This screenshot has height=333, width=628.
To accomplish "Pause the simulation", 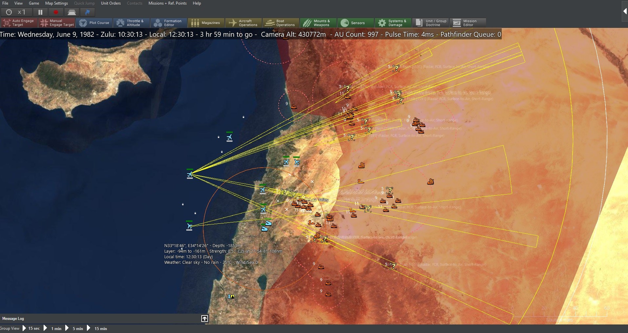I will pos(40,12).
